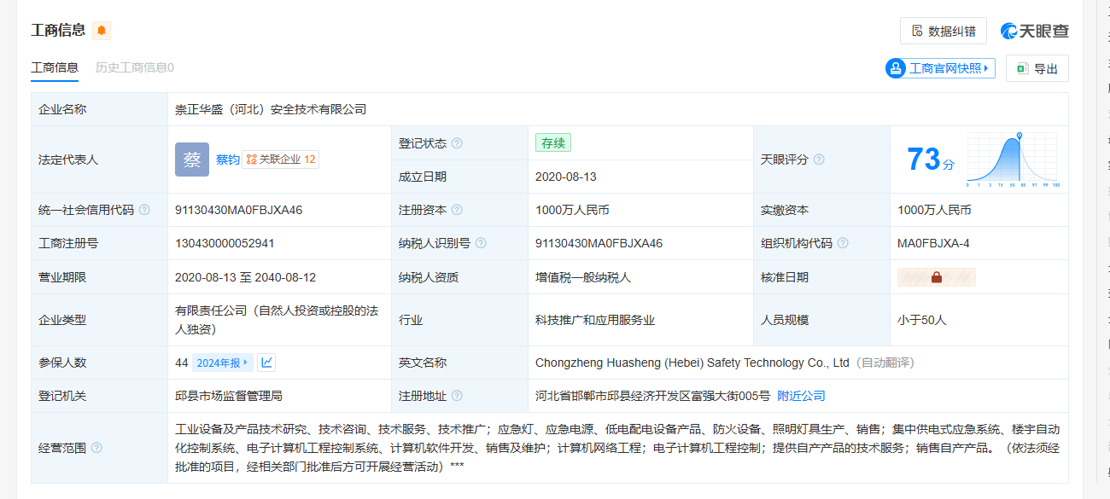Click the date 2020-08-13 成立日期 value
The image size is (1110, 499).
pyautogui.click(x=566, y=177)
